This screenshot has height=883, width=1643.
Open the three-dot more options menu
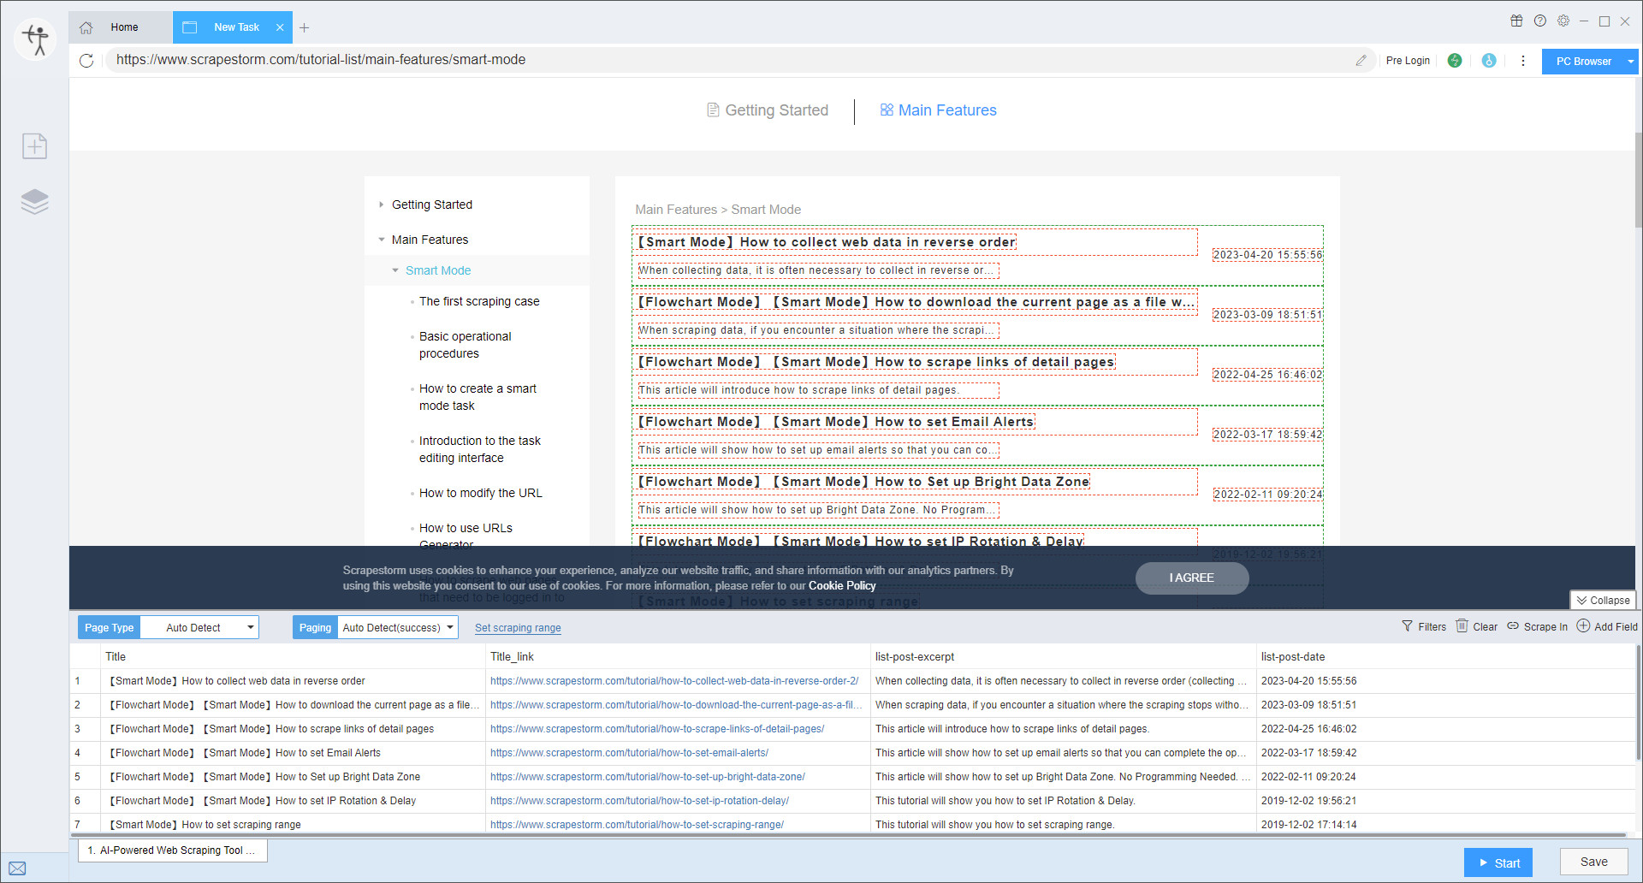point(1522,61)
